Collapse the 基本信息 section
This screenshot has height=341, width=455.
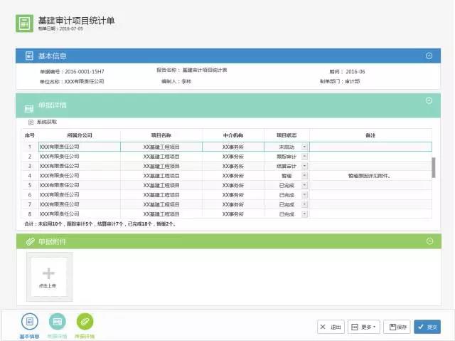click(x=429, y=56)
